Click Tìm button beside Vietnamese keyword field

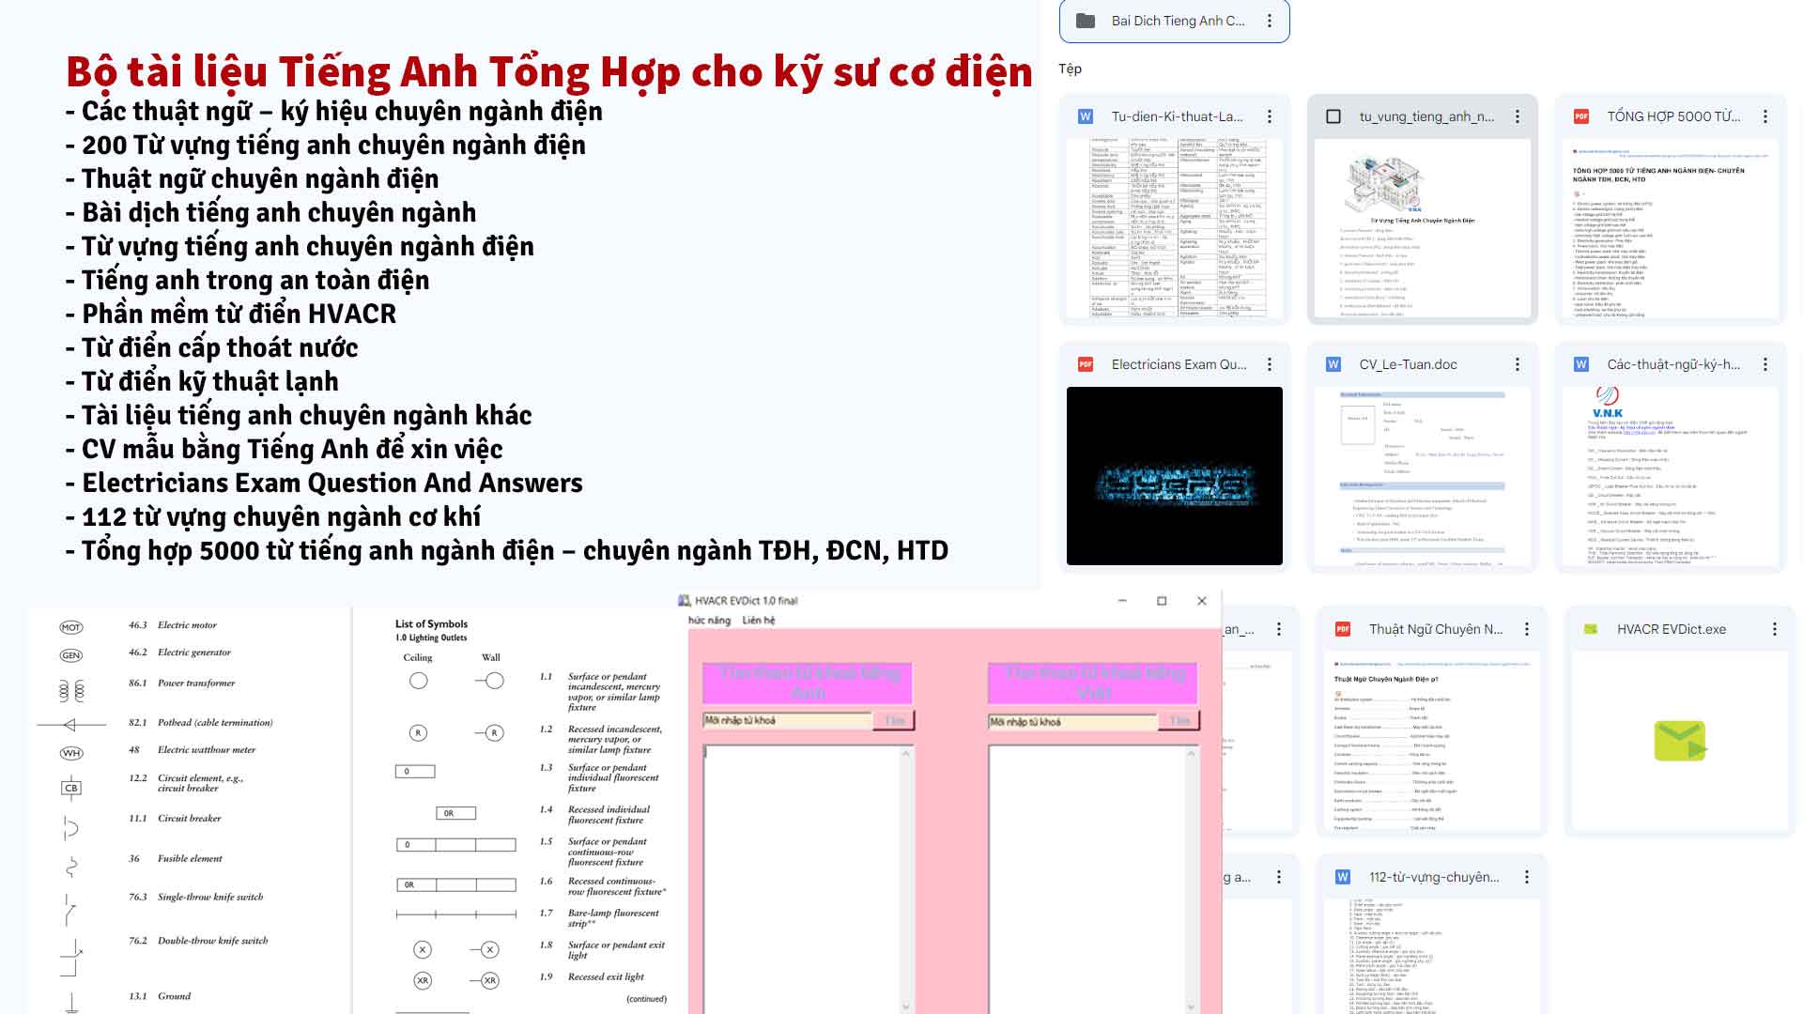[x=1179, y=721]
